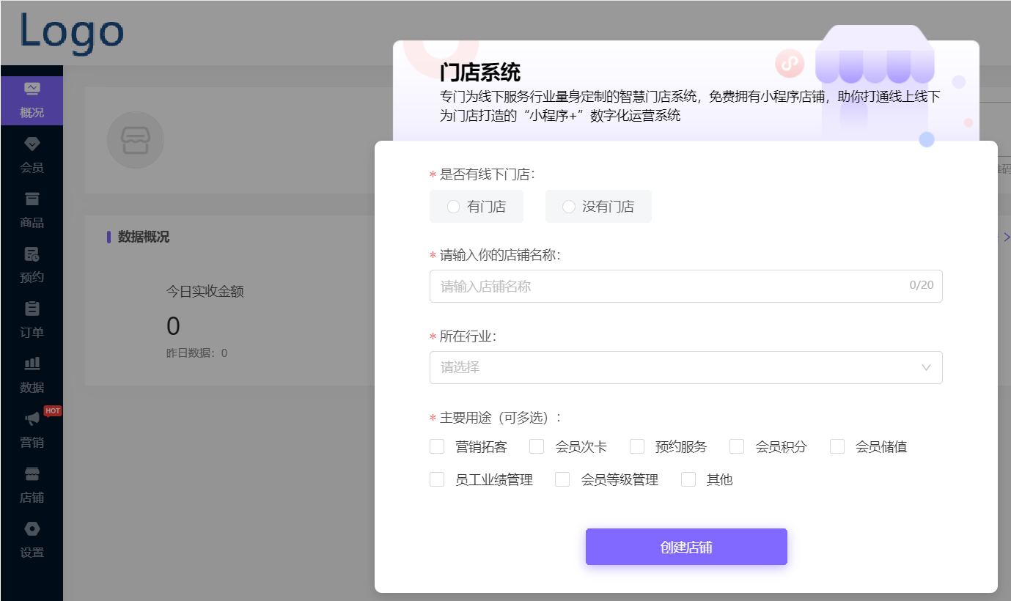The image size is (1011, 601).
Task: Check the 其他 other option
Action: 688,479
